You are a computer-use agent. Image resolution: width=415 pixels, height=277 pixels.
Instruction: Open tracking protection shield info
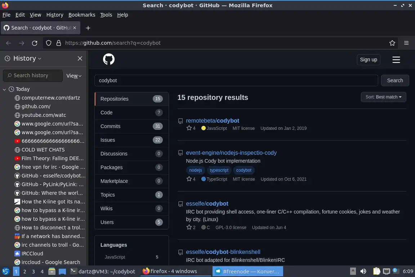48,43
